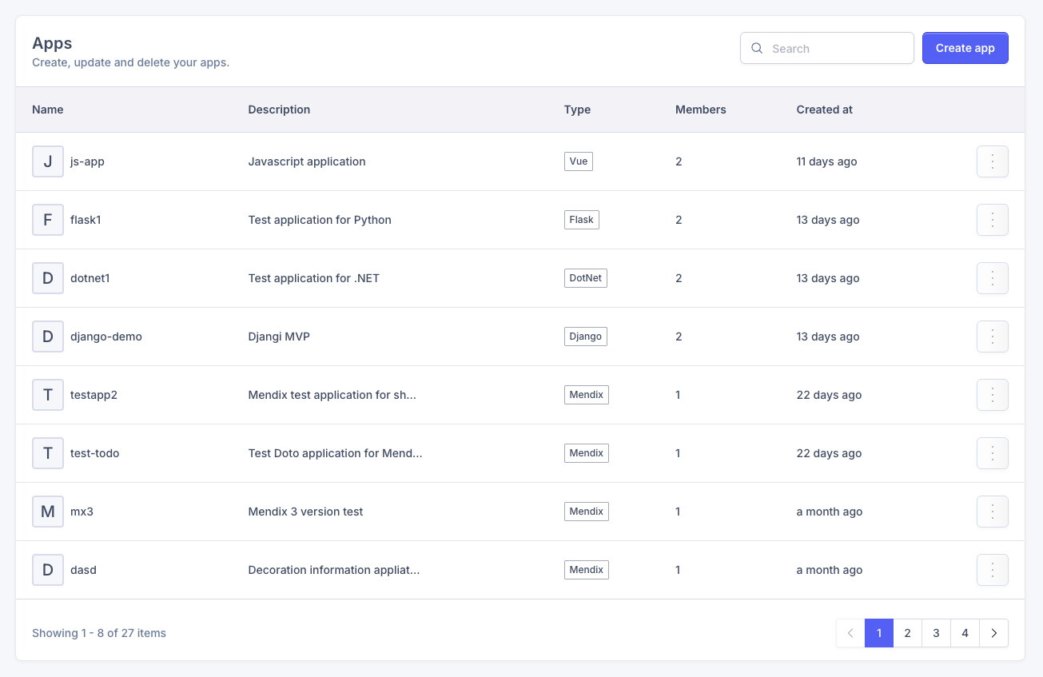Image resolution: width=1043 pixels, height=677 pixels.
Task: Open the django-demo app name
Action: coord(106,337)
